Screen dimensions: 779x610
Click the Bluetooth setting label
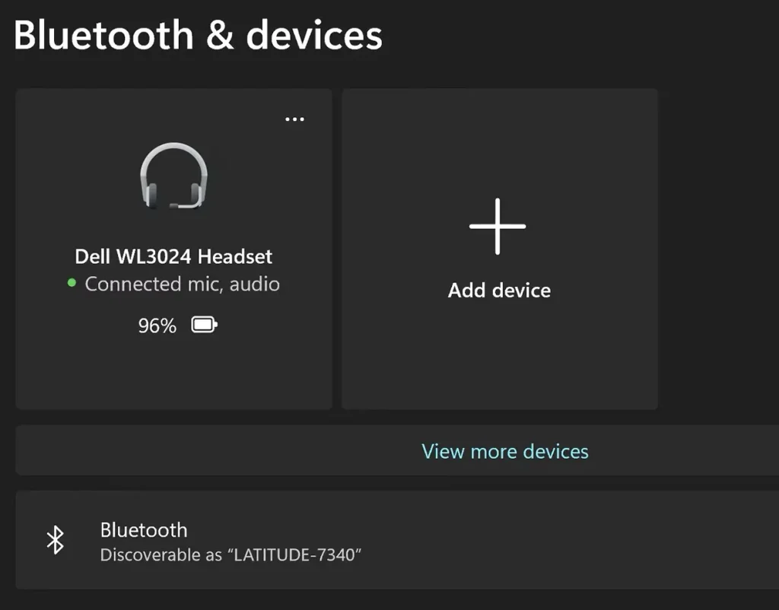click(144, 529)
